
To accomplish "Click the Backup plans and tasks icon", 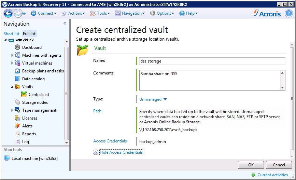I will (17, 71).
